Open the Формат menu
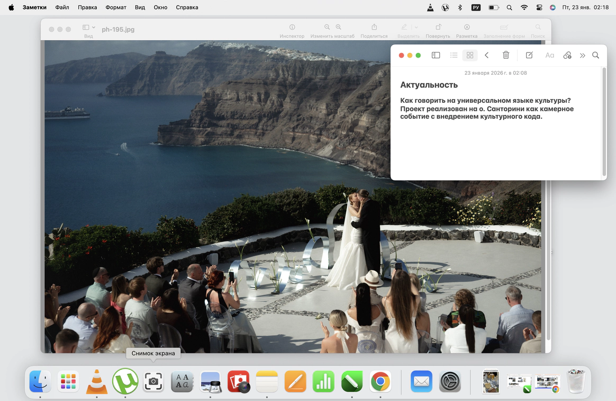 pyautogui.click(x=116, y=7)
